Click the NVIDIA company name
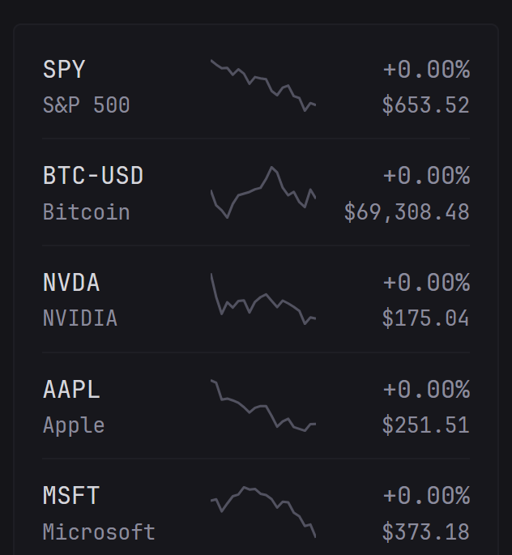Image resolution: width=512 pixels, height=555 pixels. coord(80,318)
